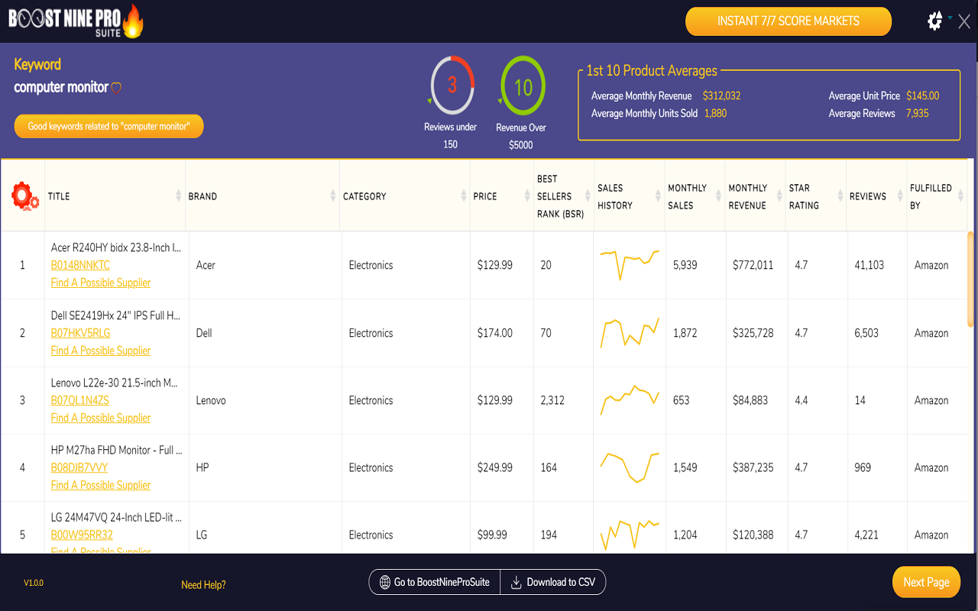Screen dimensions: 978x611
Task: Select Average Unit Price $145.00
Action: (923, 96)
